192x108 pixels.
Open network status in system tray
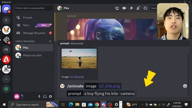[x=159, y=105]
